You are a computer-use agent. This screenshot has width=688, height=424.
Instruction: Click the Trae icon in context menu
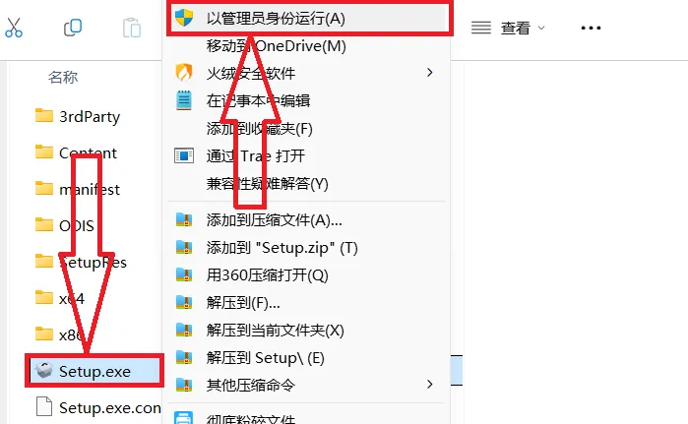pos(184,155)
